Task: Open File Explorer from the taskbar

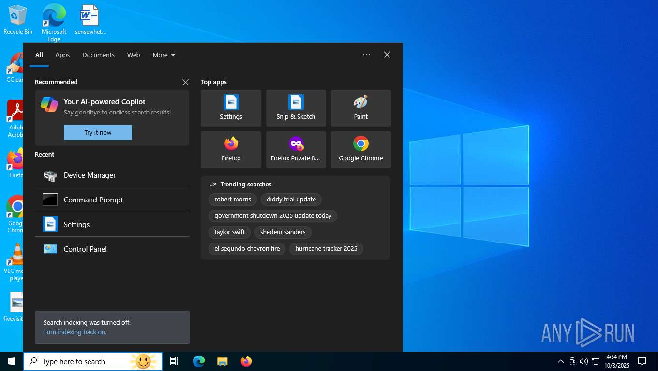Action: [x=222, y=361]
